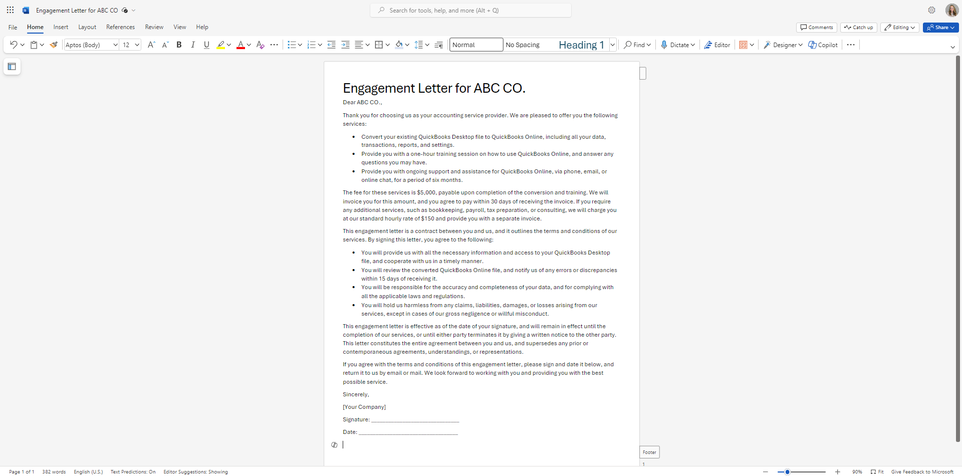The height and width of the screenshot is (476, 962).
Task: Toggle the navigation sidebar panel
Action: click(x=12, y=66)
